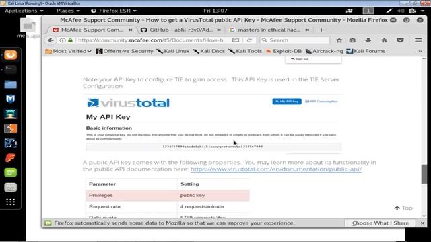Click My API key button in screenshot
431x242 pixels.
(x=287, y=102)
